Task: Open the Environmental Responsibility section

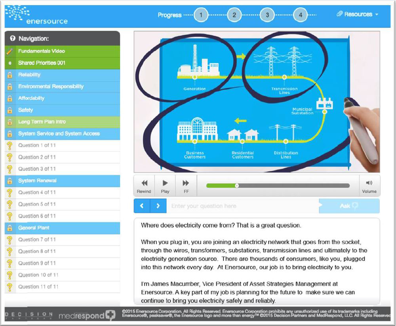Action: (x=63, y=87)
